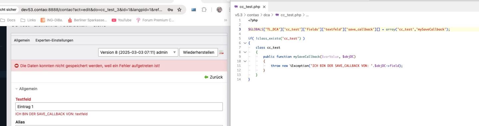Click the Alias field label
479x126 pixels.
coord(20,122)
